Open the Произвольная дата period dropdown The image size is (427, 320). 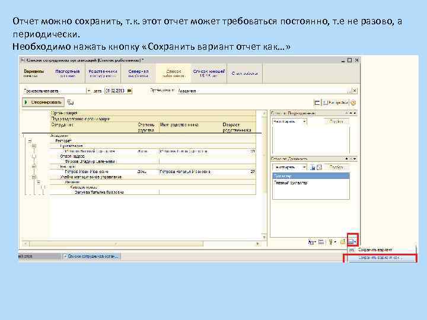tap(89, 91)
